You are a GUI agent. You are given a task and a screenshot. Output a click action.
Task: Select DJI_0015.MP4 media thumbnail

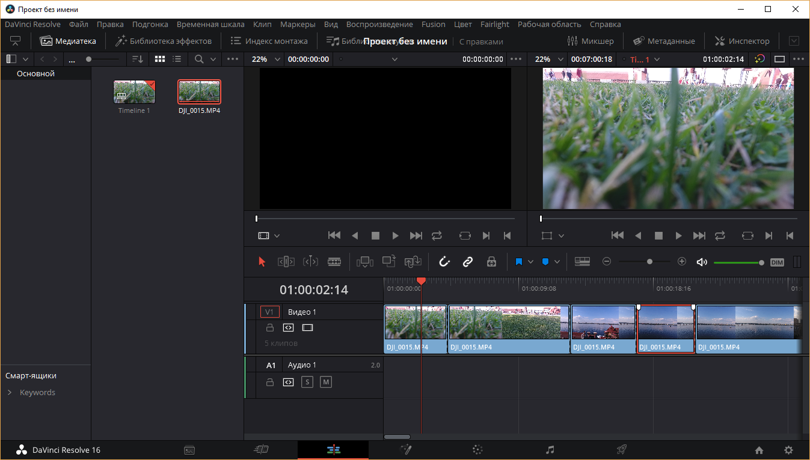[199, 92]
